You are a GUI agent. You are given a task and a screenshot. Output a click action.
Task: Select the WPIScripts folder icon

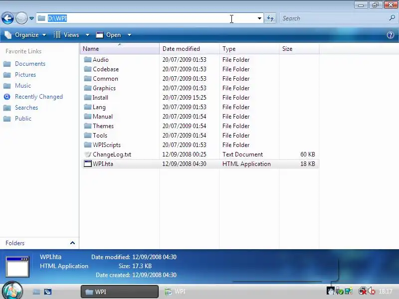click(x=88, y=145)
